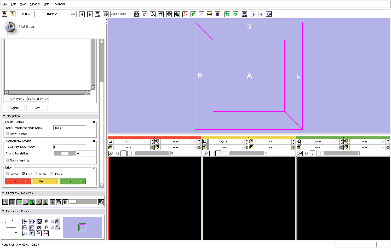Click the binoculars search icon
This screenshot has height=248, width=391.
click(x=136, y=14)
